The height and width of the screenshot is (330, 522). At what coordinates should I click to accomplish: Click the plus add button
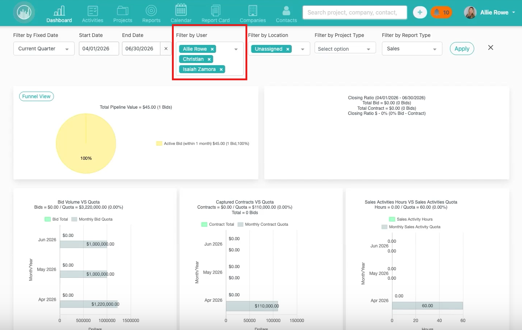click(420, 12)
